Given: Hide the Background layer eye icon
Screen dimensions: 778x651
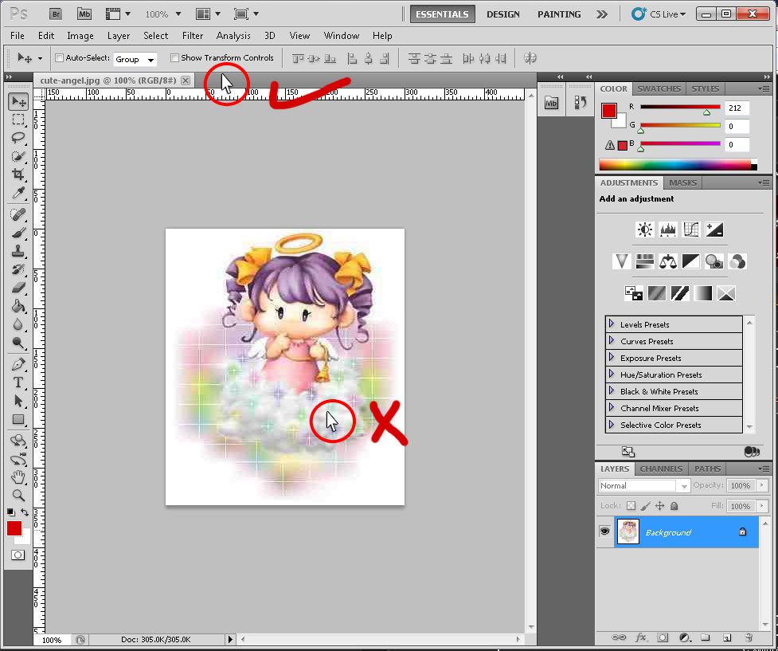Looking at the screenshot, I should click(604, 531).
